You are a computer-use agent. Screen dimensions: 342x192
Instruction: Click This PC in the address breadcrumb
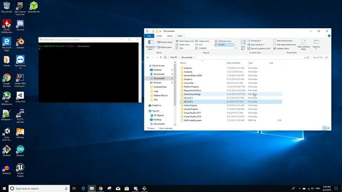174,58
